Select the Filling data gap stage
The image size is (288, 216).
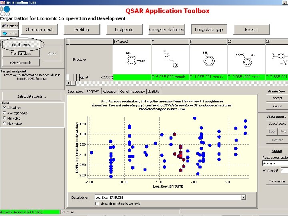(209, 29)
